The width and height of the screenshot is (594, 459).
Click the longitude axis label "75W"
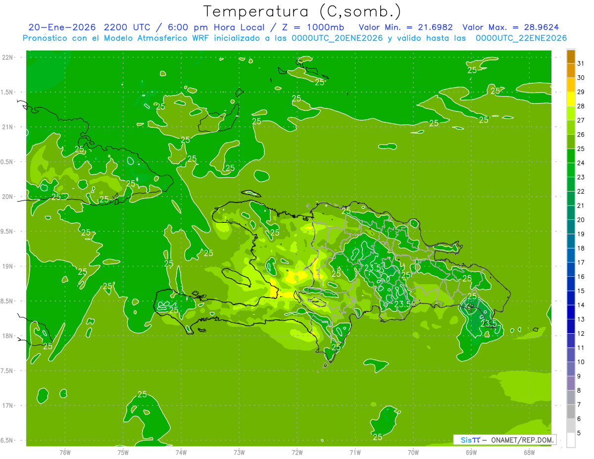[x=123, y=452]
